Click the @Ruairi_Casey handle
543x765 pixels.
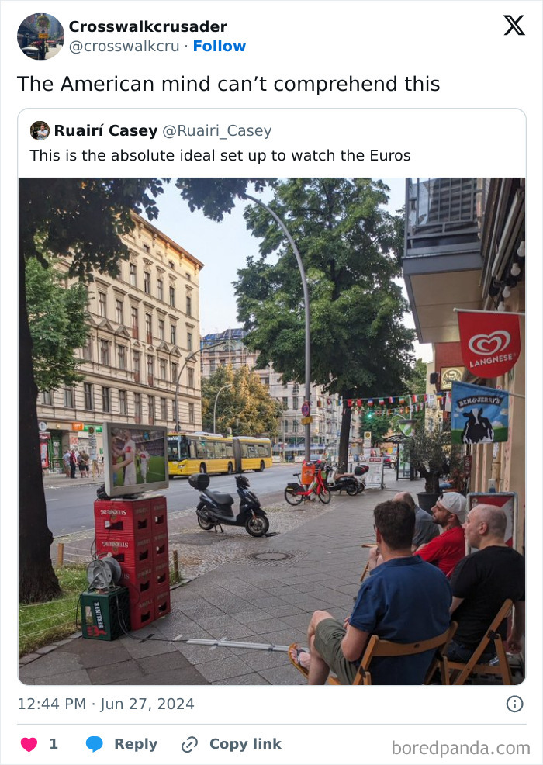point(216,131)
